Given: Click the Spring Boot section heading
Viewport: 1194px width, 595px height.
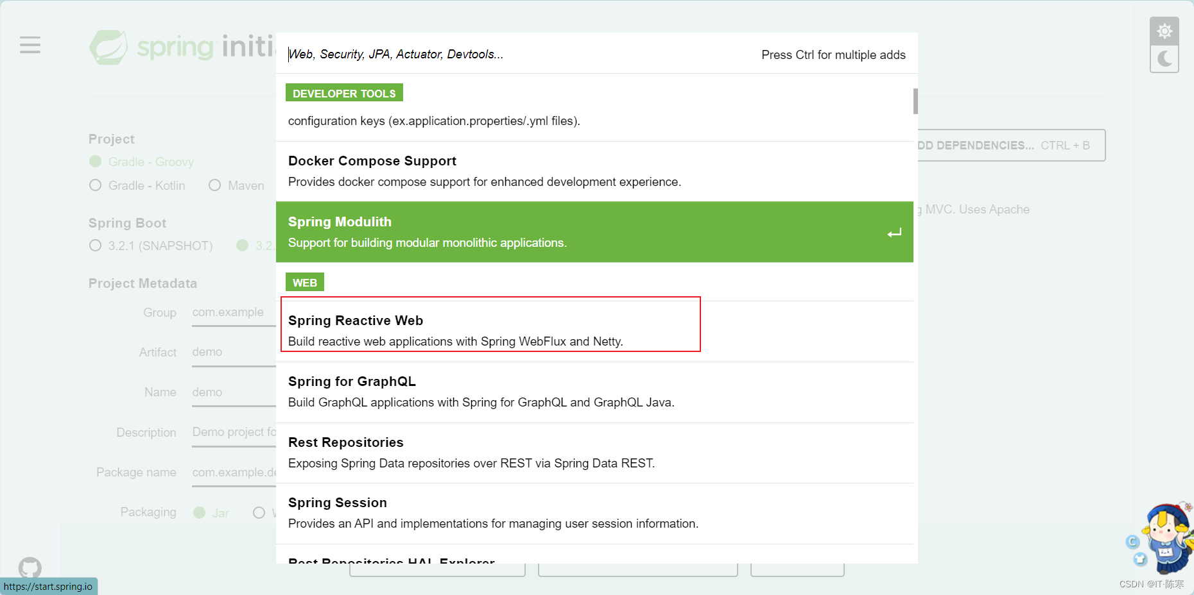Looking at the screenshot, I should pyautogui.click(x=127, y=223).
